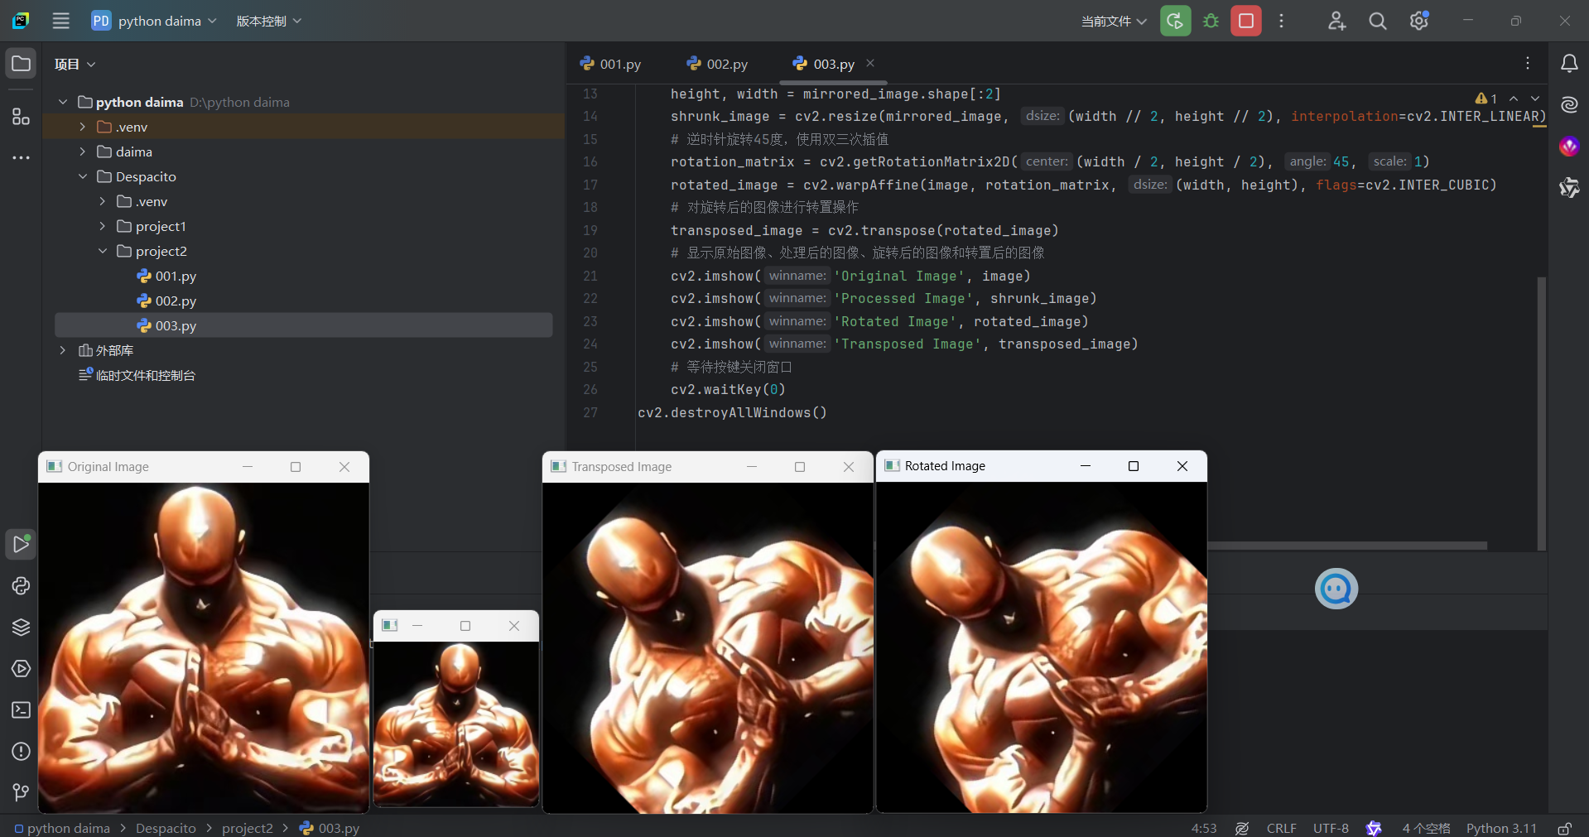Open the 当前文件 run configuration dropdown
The image size is (1589, 837).
pyautogui.click(x=1114, y=21)
